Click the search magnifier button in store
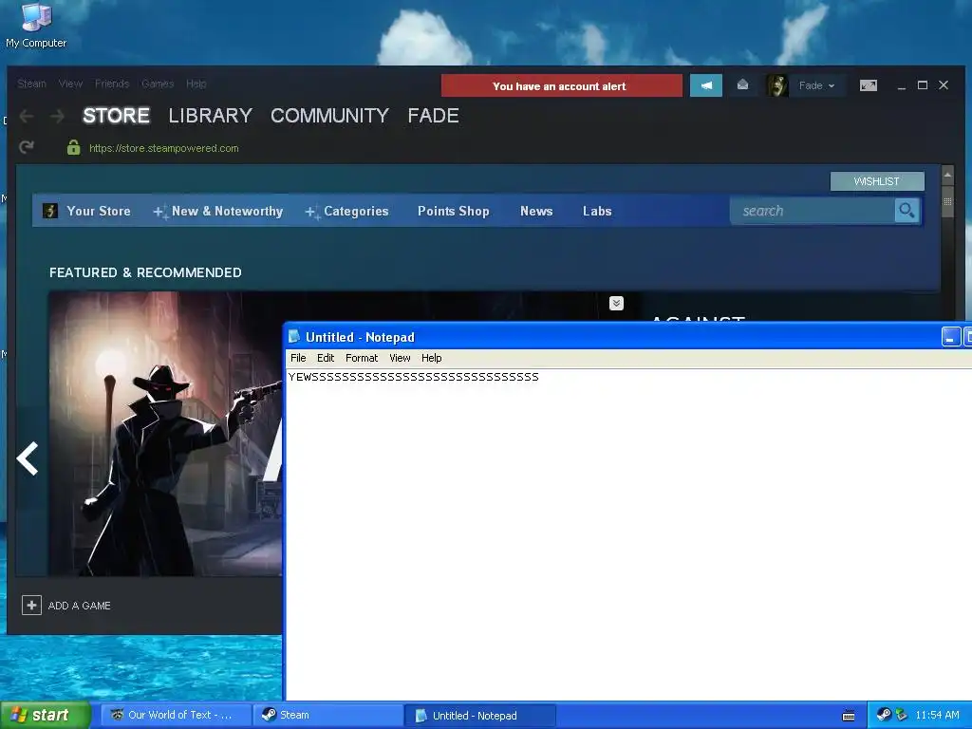Viewport: 972px width, 729px height. click(907, 211)
